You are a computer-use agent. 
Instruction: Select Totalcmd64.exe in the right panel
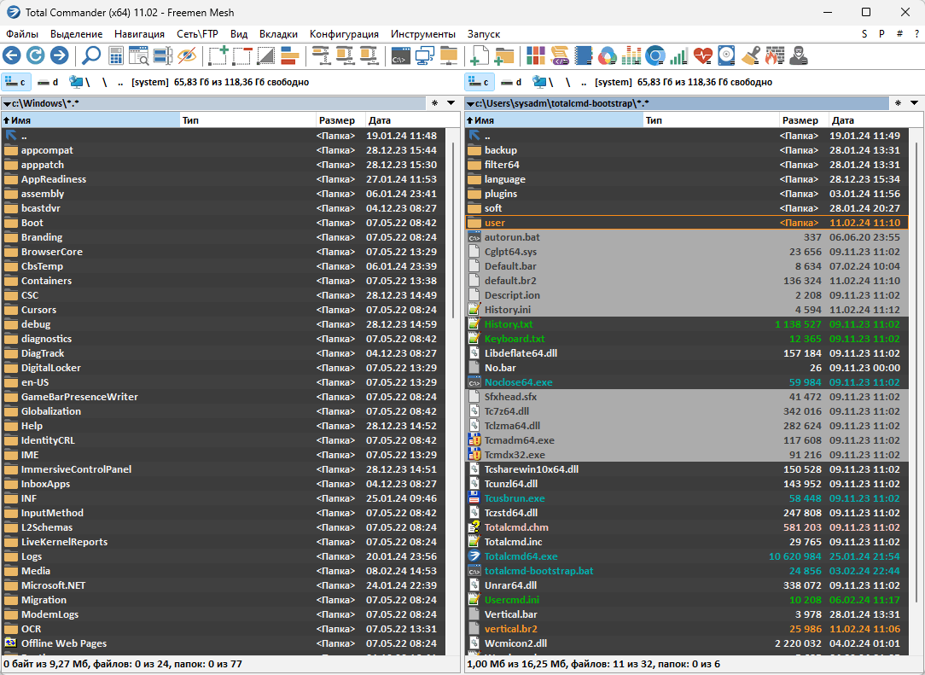[x=521, y=556]
